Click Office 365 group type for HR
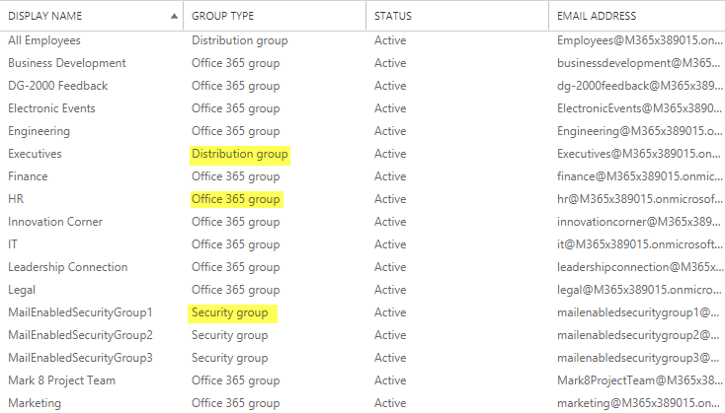This screenshot has height=413, width=725. click(236, 199)
